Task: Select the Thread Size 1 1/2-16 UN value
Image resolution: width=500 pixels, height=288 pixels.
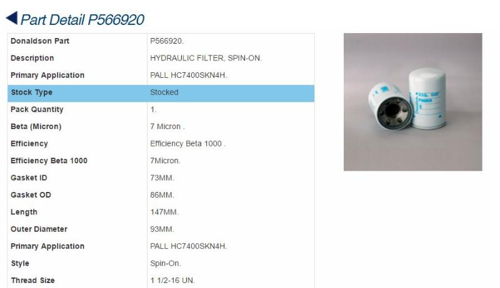Action: (172, 281)
